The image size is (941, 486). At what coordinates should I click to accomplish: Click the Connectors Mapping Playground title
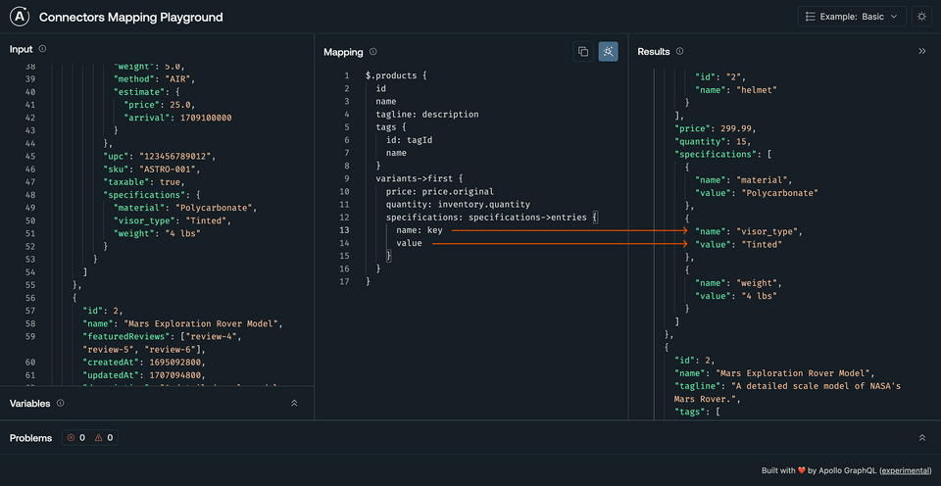click(x=130, y=17)
